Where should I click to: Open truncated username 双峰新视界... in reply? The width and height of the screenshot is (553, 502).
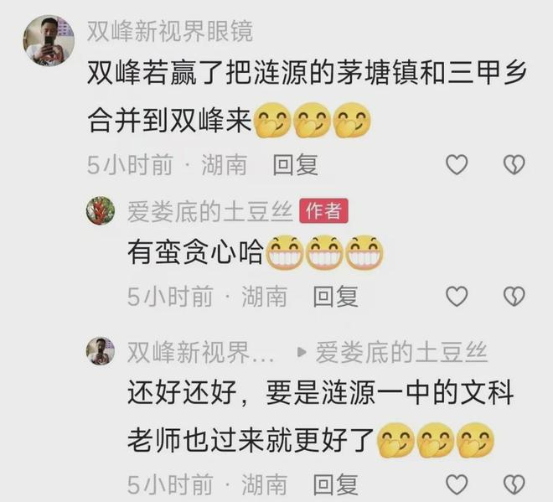(x=200, y=352)
